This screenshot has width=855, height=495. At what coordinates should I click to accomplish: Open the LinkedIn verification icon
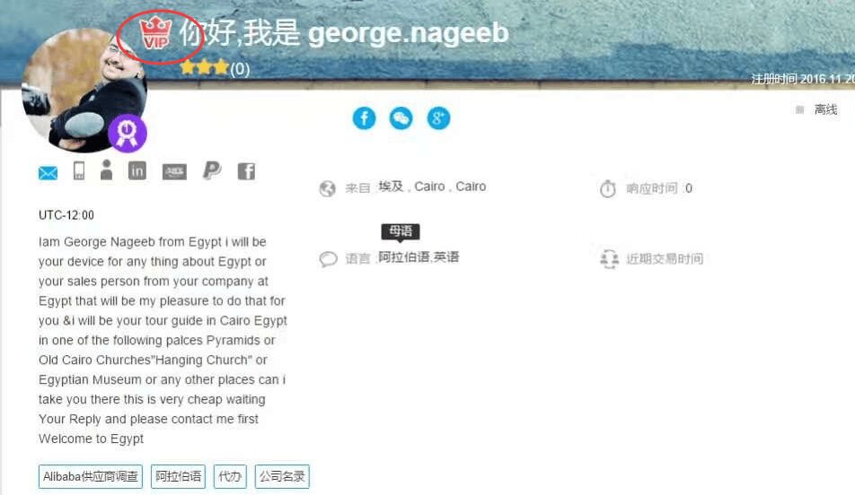(137, 171)
